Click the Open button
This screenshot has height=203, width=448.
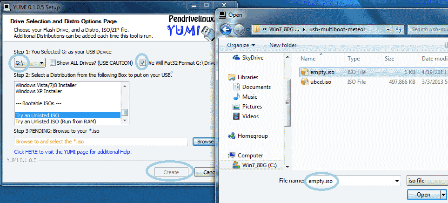tap(423, 195)
